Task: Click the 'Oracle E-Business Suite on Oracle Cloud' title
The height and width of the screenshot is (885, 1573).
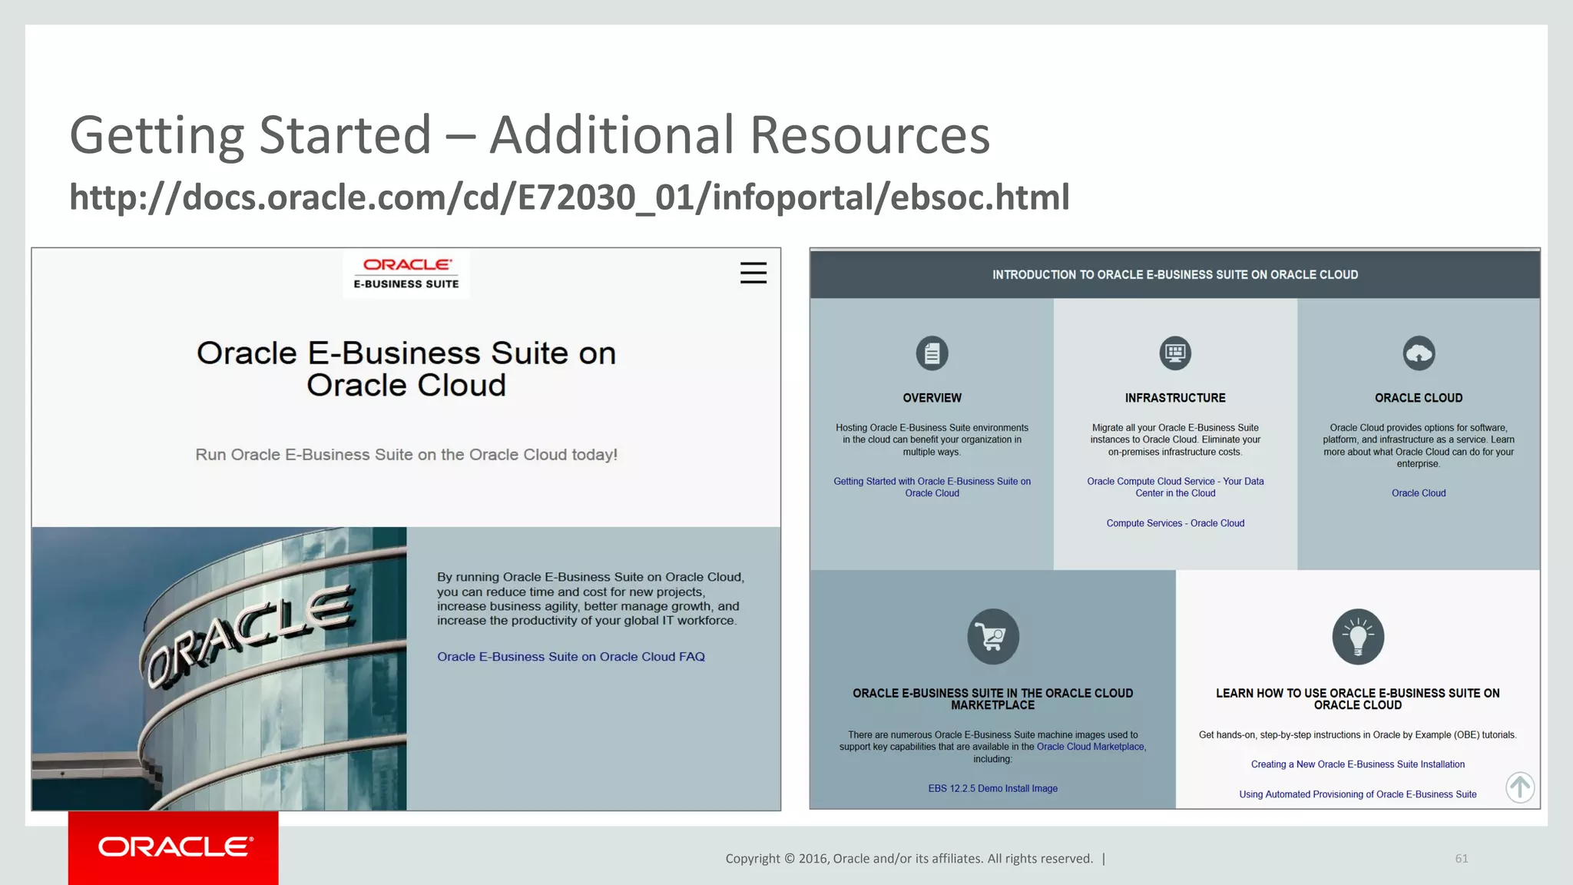Action: point(406,369)
